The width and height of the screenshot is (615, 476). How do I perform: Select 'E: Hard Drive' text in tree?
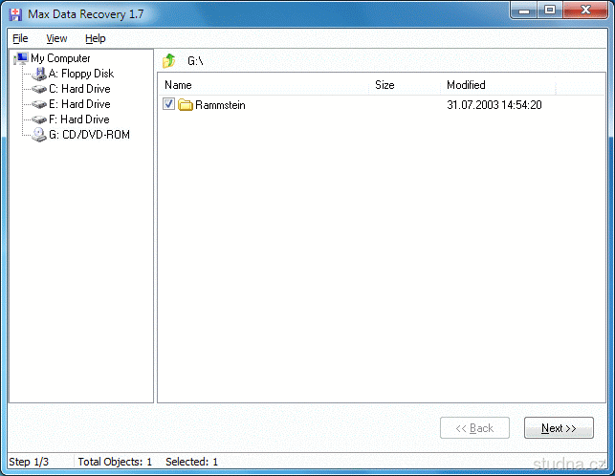(79, 104)
